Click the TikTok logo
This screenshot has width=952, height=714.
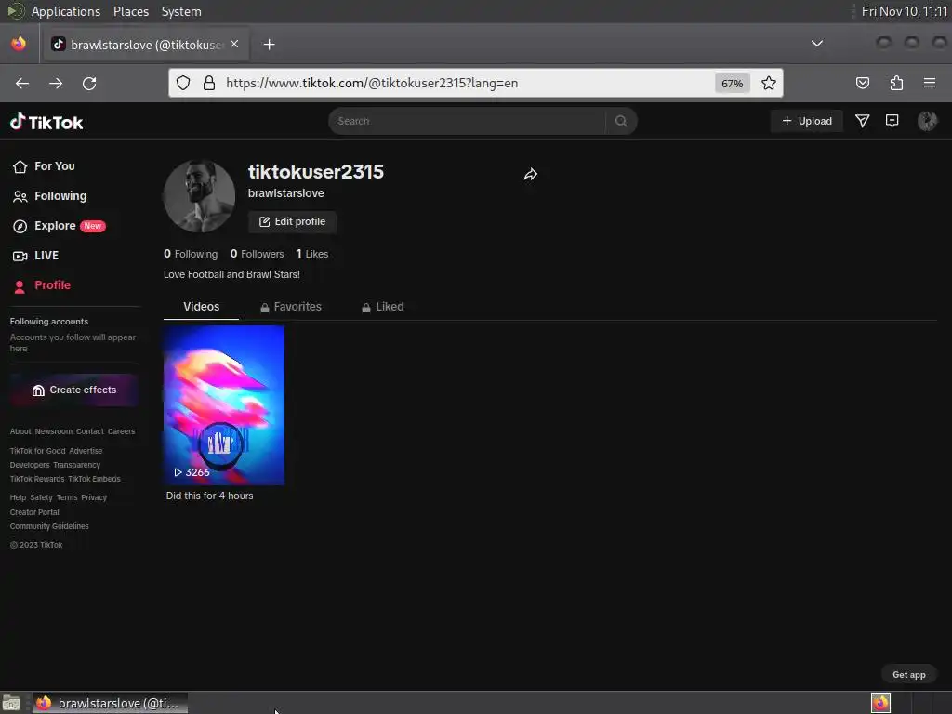(x=46, y=122)
